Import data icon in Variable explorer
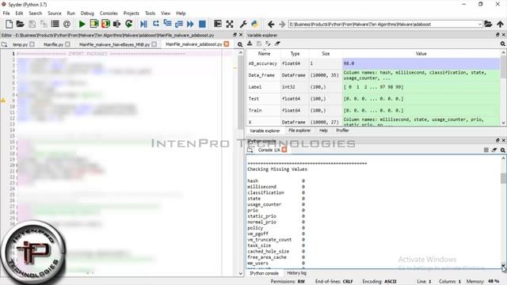The image size is (507, 285). click(250, 44)
